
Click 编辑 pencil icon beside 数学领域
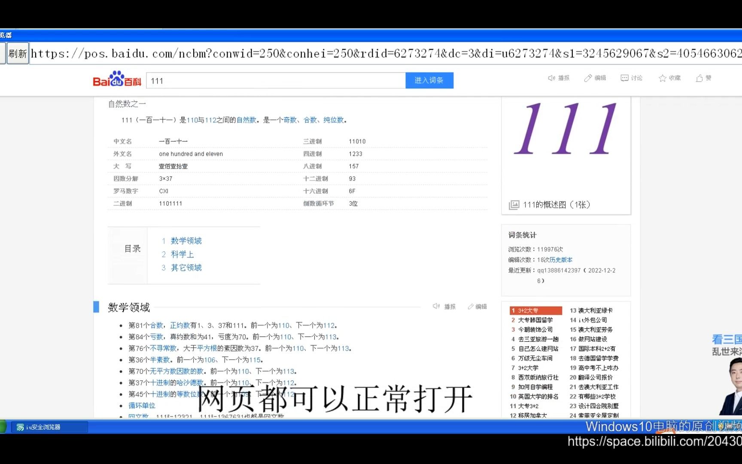[471, 306]
